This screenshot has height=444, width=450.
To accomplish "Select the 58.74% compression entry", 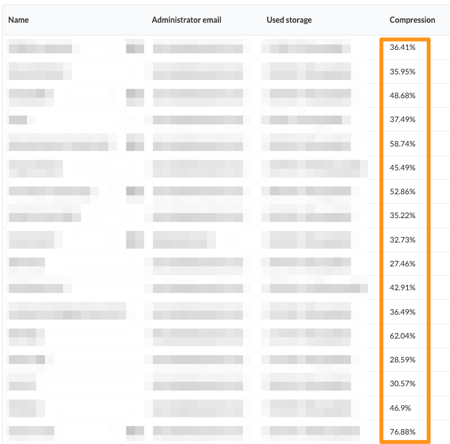I will (x=402, y=144).
